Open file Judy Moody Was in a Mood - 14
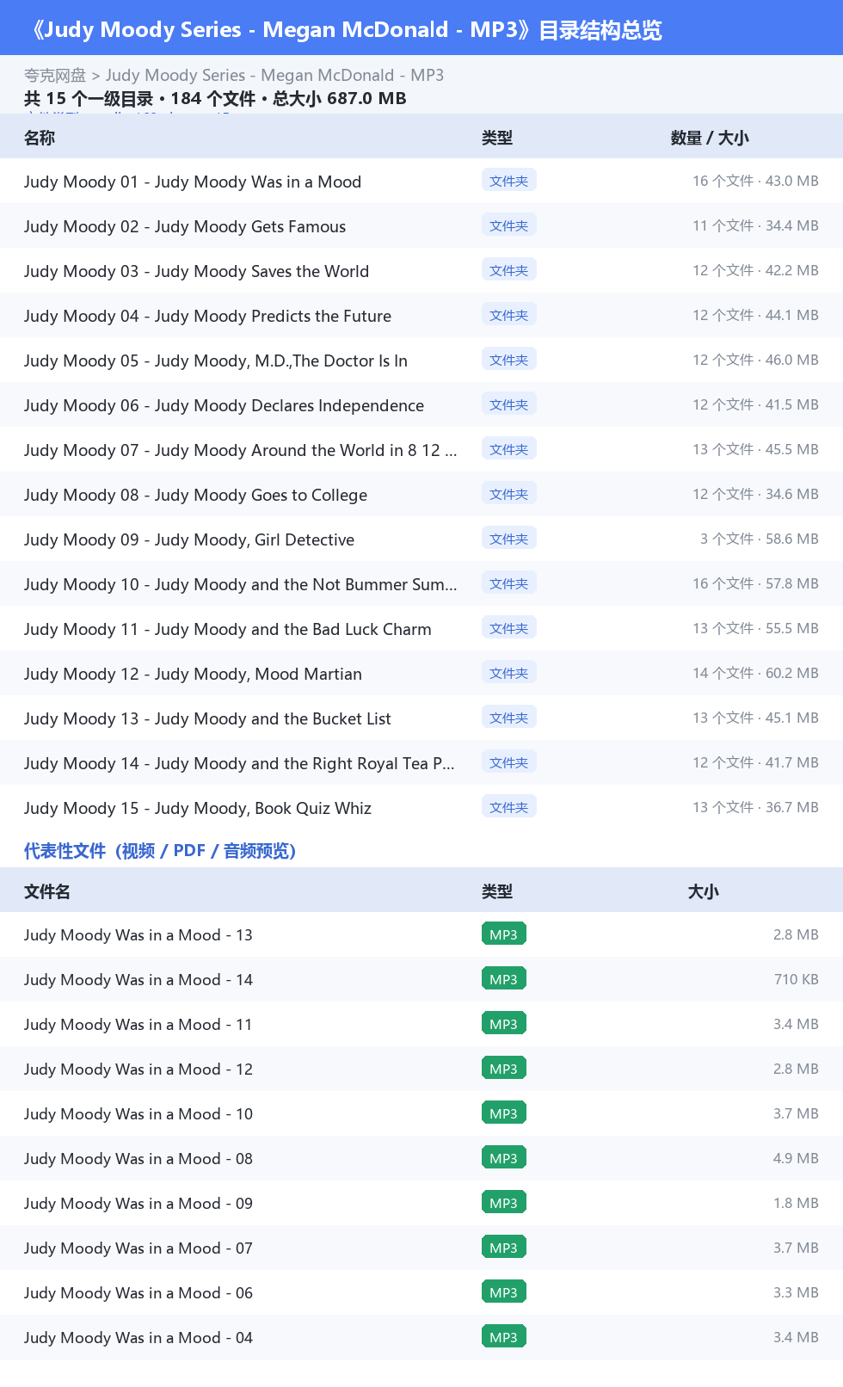843x1387 pixels. pyautogui.click(x=138, y=980)
